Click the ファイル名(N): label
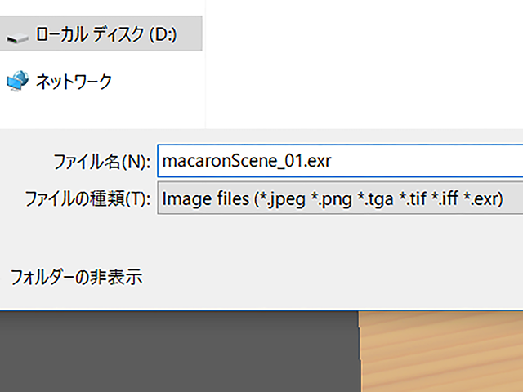Viewport: 523px width, 392px height. pos(101,162)
